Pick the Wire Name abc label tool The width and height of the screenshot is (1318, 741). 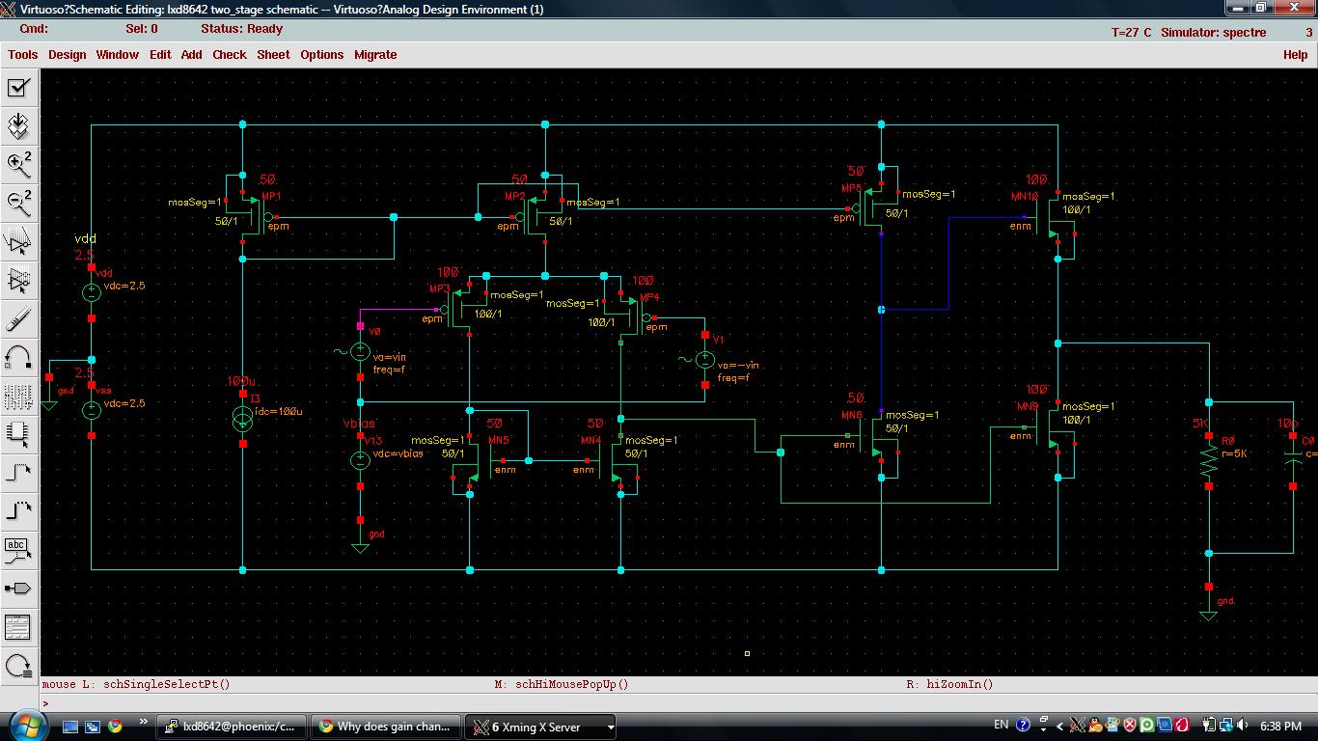coord(18,550)
